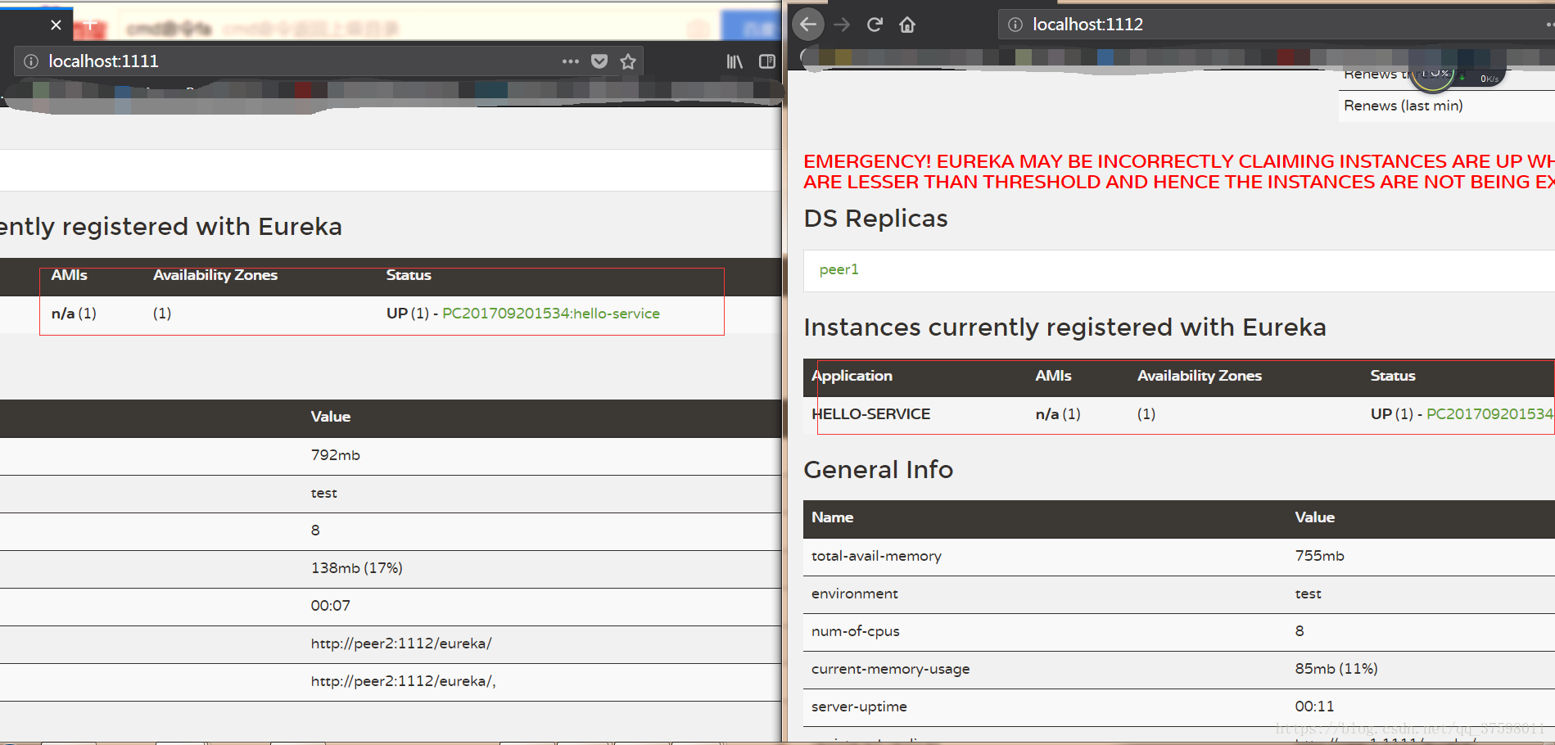1555x745 pixels.
Task: Click the DS Replicas heading
Action: click(876, 219)
